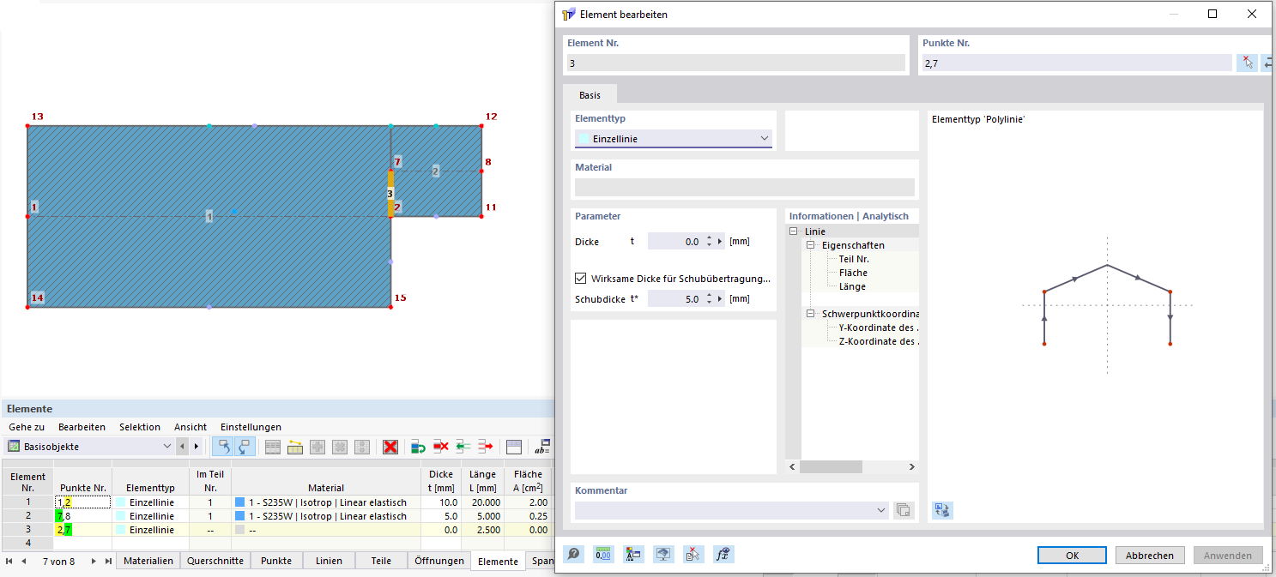Click the pick points icon next to Punkte Nr.

pos(1247,63)
